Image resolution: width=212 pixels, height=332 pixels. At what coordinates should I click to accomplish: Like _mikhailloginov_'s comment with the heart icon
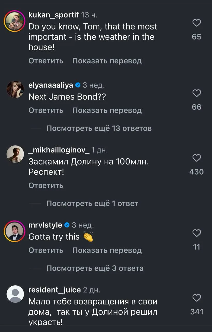(197, 158)
